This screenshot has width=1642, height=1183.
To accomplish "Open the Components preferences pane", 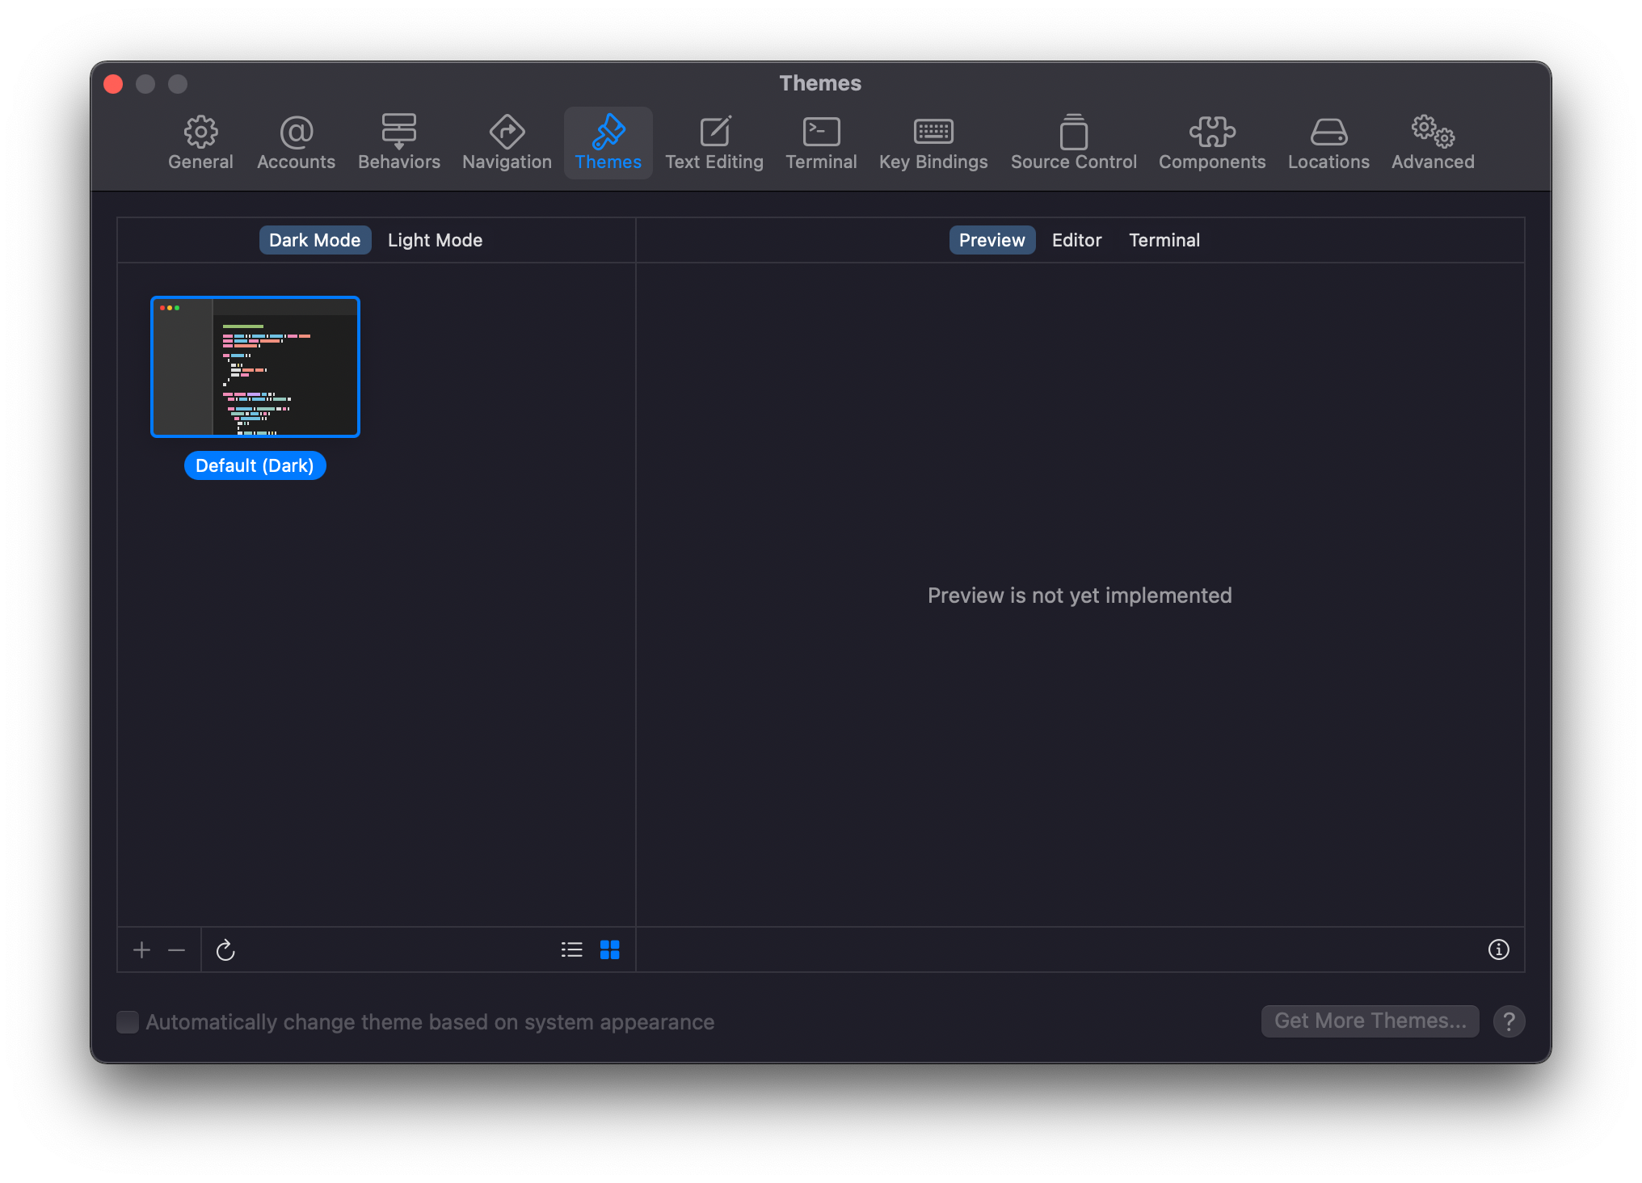I will pos(1211,142).
